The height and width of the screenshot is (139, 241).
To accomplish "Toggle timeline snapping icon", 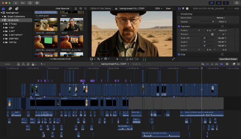I will pyautogui.click(x=221, y=64).
